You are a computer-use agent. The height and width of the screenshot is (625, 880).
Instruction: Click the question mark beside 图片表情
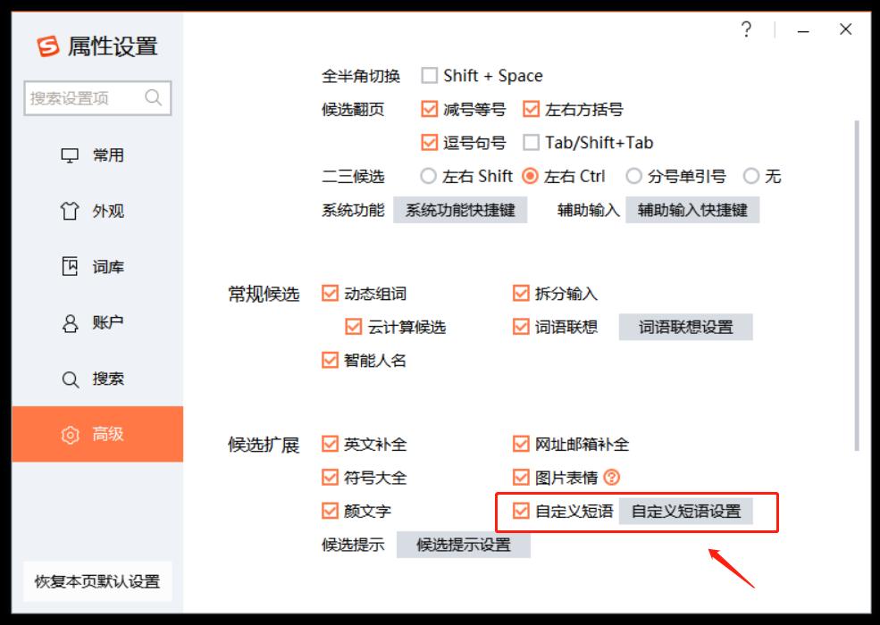coord(610,478)
